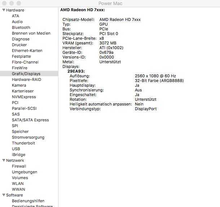This screenshot has width=220, height=207.
Task: Open SATA/SATA Express information
Action: point(30,120)
